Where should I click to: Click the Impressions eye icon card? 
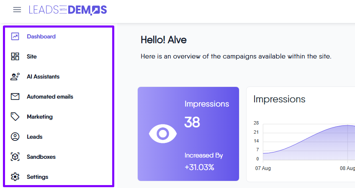pyautogui.click(x=163, y=134)
